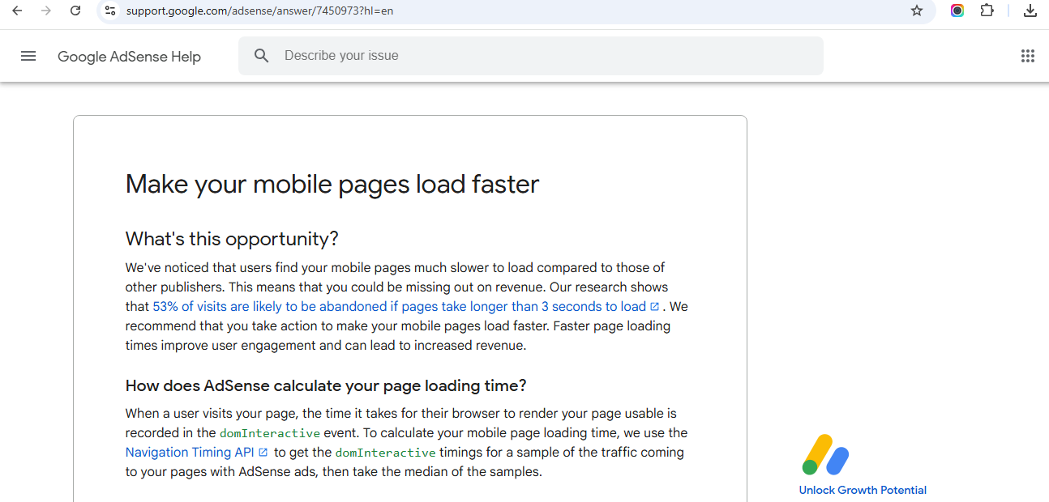
Task: Show browser downloads
Action: click(1030, 11)
